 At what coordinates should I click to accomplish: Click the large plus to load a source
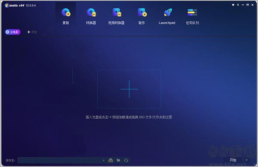[x=129, y=89]
